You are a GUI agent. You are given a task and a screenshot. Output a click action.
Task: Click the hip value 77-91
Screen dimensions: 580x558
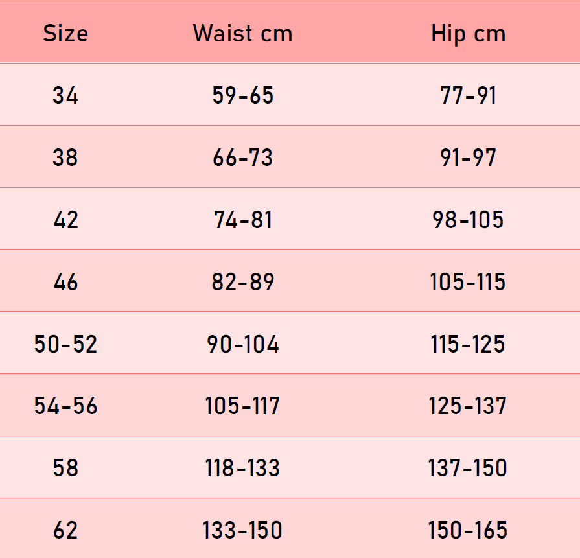pos(468,96)
